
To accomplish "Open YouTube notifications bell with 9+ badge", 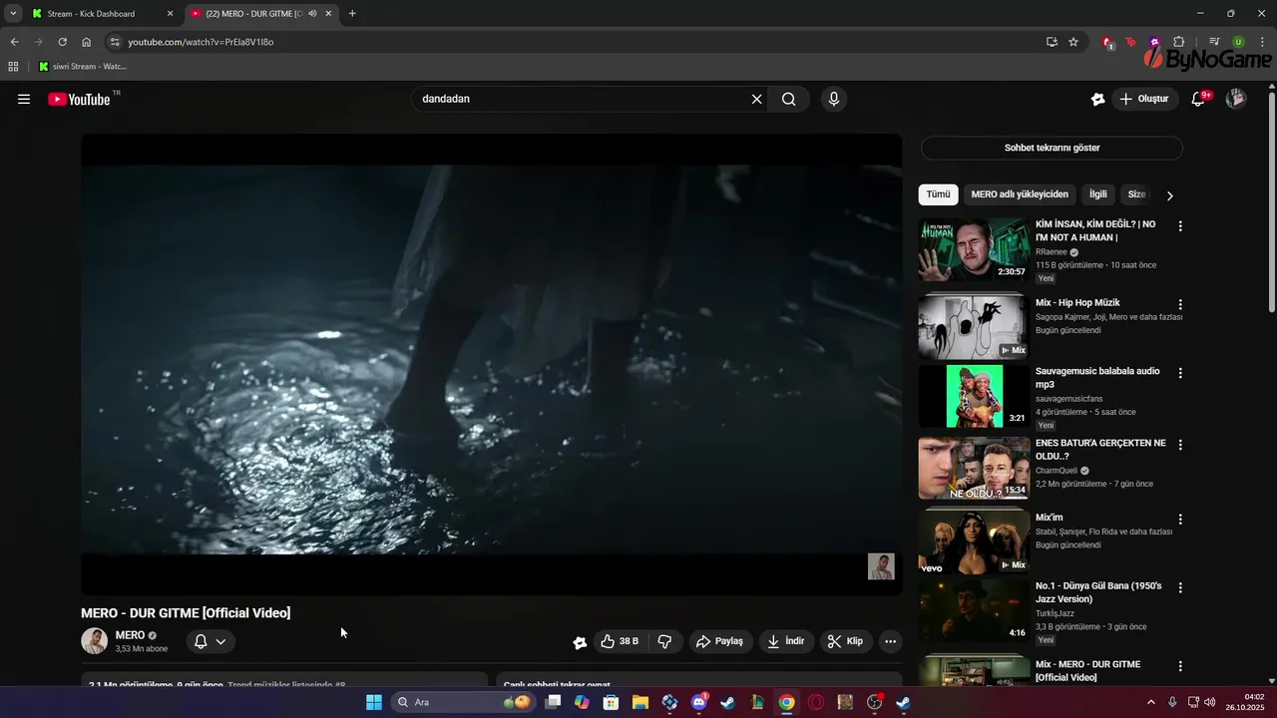I will pyautogui.click(x=1200, y=99).
